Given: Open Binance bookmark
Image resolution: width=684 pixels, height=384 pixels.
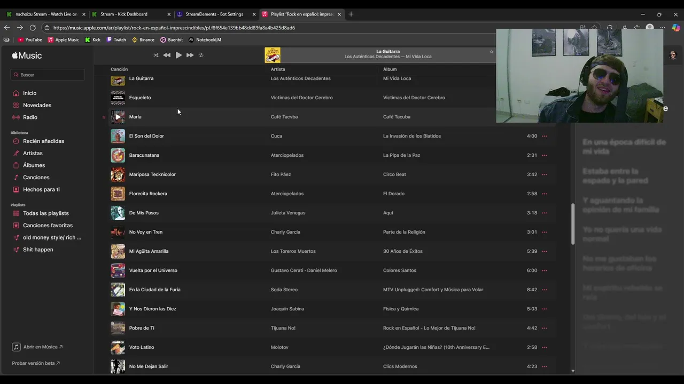Looking at the screenshot, I should pos(143,39).
